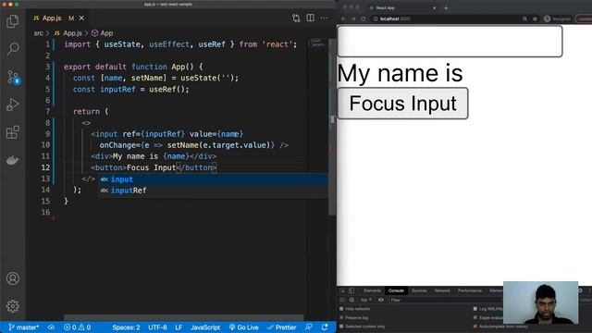Open the Extensions view
The height and width of the screenshot is (333, 592).
[x=13, y=132]
